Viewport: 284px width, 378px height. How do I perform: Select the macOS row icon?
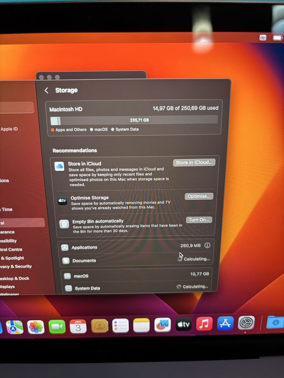67,276
